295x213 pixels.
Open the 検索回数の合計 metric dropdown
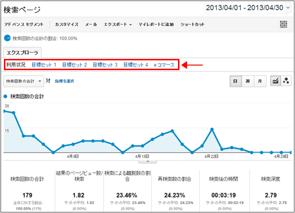tap(23, 80)
